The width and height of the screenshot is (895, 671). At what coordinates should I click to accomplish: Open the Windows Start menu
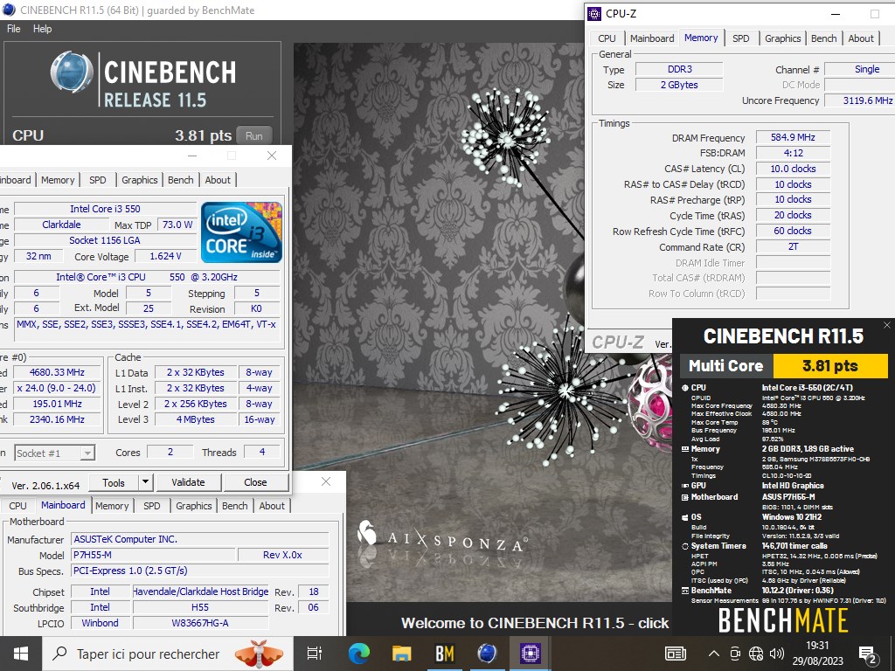[x=21, y=654]
